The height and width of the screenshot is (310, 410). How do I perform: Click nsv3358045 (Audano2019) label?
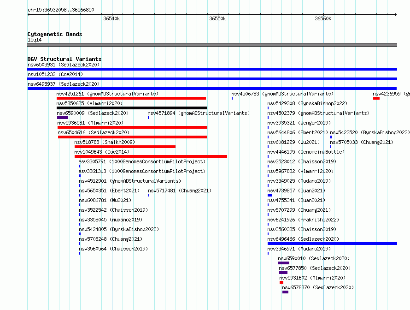(x=111, y=220)
